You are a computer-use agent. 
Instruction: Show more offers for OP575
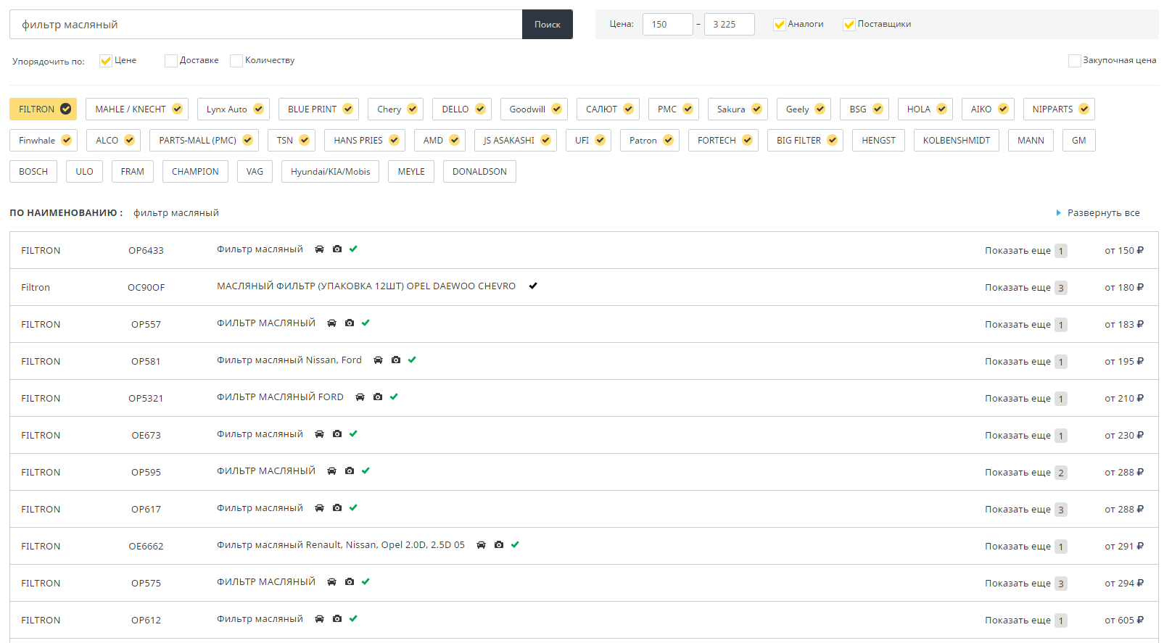[1025, 584]
